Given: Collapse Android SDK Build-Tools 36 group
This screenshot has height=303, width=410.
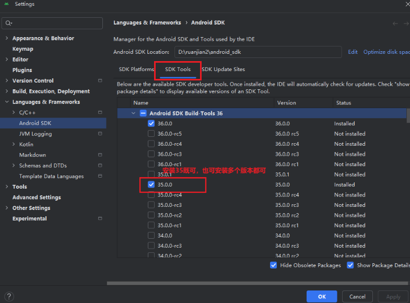Looking at the screenshot, I should (x=133, y=113).
